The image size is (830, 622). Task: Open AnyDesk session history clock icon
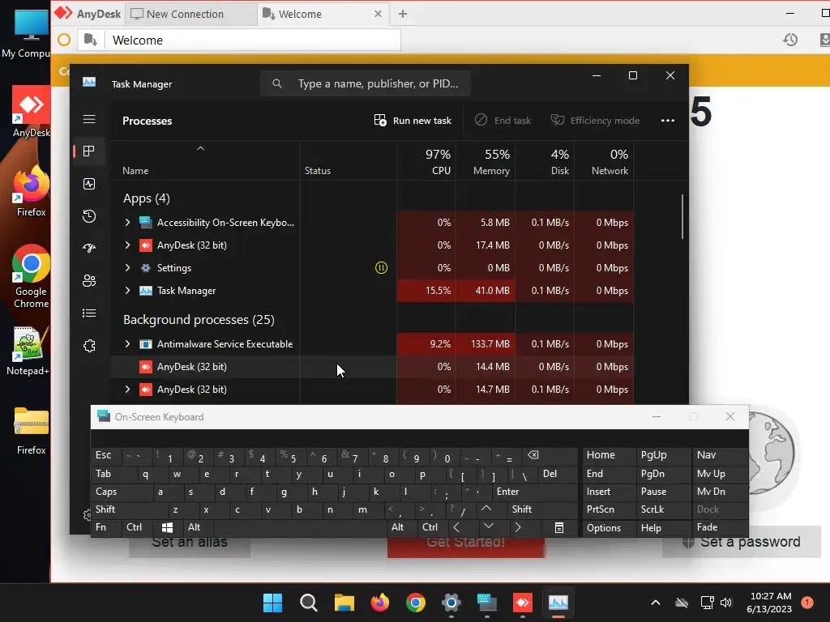click(x=790, y=40)
